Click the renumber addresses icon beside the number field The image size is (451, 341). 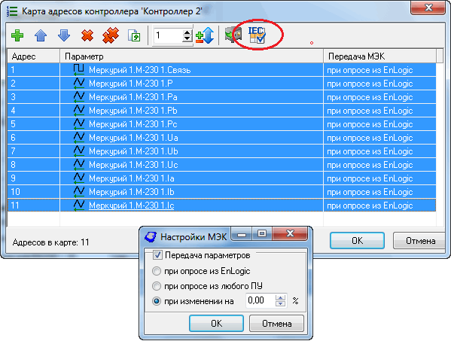click(x=205, y=35)
